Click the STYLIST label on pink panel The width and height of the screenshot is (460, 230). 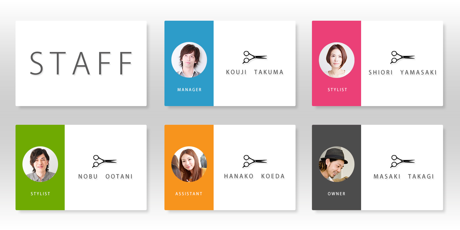click(x=337, y=90)
